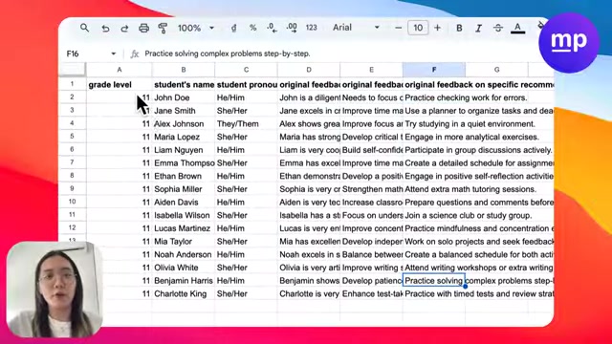The image size is (612, 344).
Task: Decrease decimal places
Action: pyautogui.click(x=272, y=28)
